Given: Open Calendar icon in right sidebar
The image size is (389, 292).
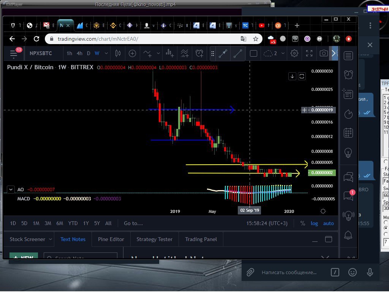Looking at the screenshot, I should coord(348,133).
